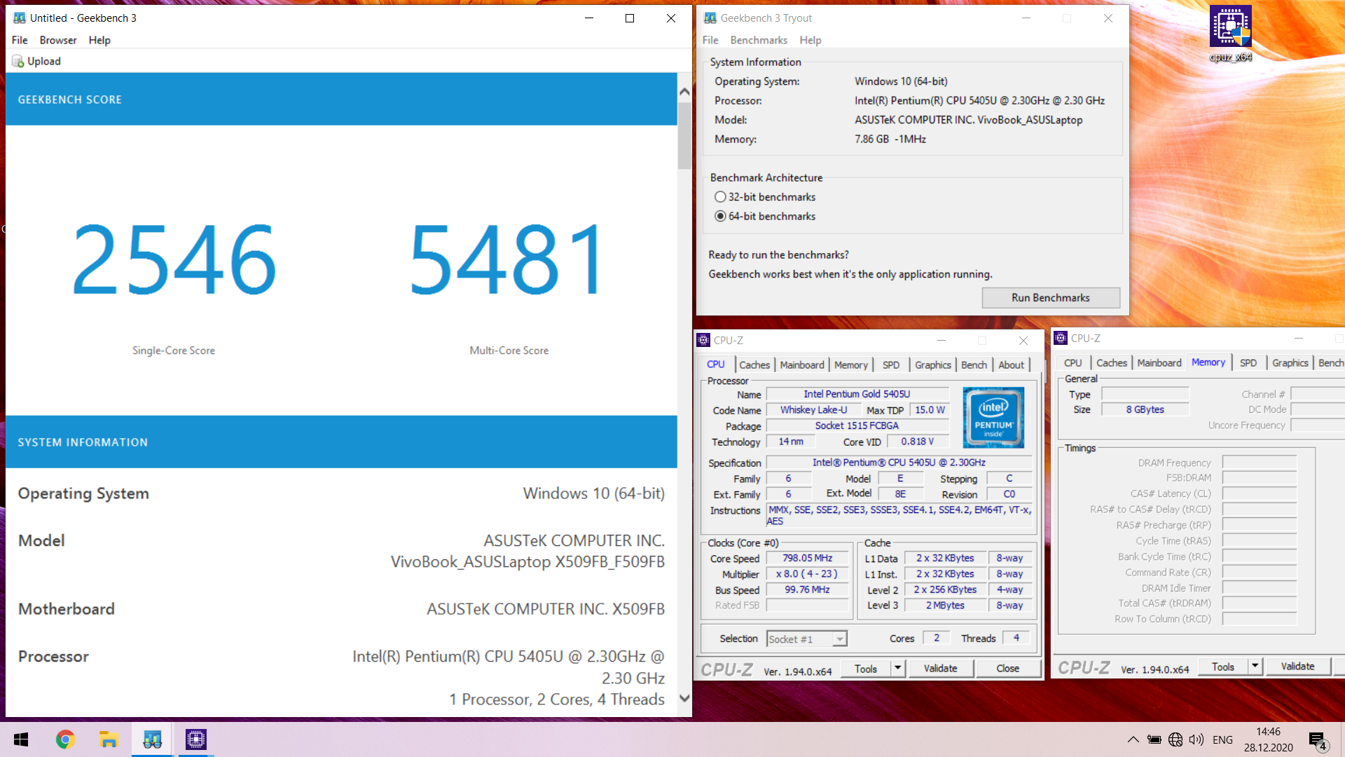1345x757 pixels.
Task: Switch to About tab in first CPU-Z
Action: (x=1011, y=364)
